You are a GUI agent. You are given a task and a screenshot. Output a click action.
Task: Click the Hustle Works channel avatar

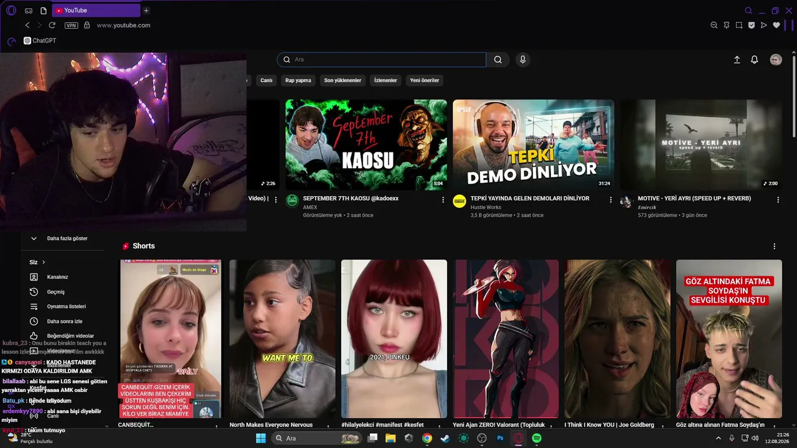(x=460, y=200)
